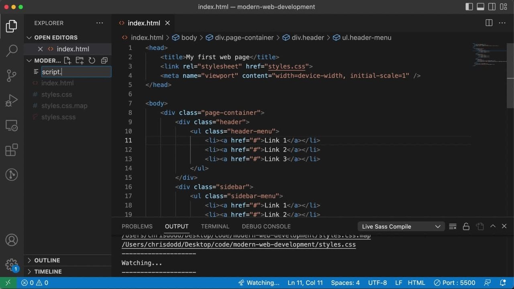Open the Live Sass Compile output dropdown
The height and width of the screenshot is (289, 514).
tap(401, 226)
